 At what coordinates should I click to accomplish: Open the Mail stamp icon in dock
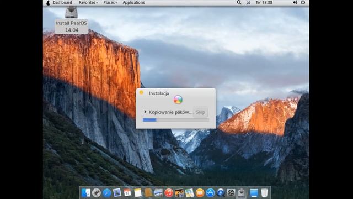pyautogui.click(x=117, y=193)
